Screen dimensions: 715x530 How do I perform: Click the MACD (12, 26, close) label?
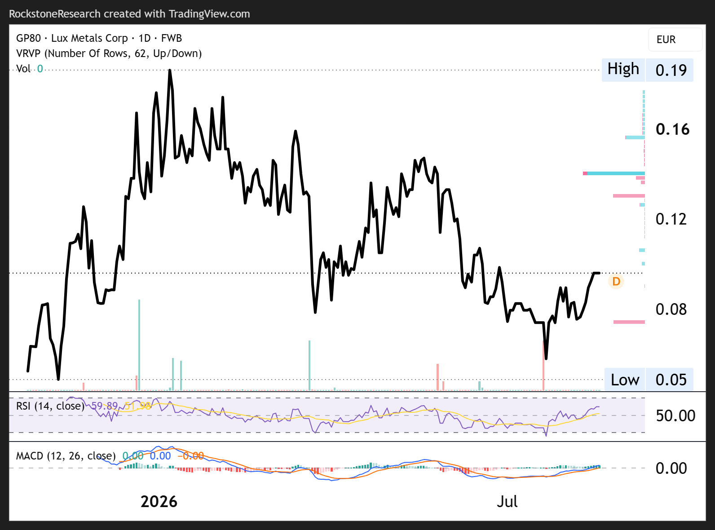point(66,456)
